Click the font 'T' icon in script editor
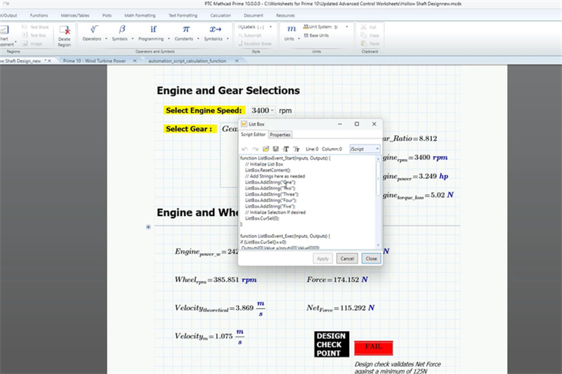 pyautogui.click(x=286, y=149)
